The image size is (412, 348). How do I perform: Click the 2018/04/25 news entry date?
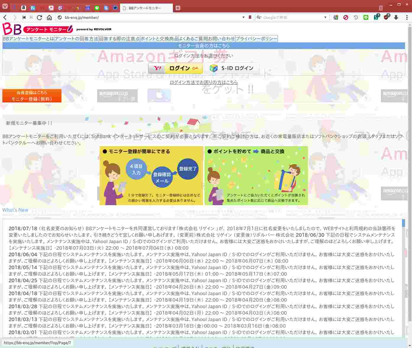tap(23, 280)
